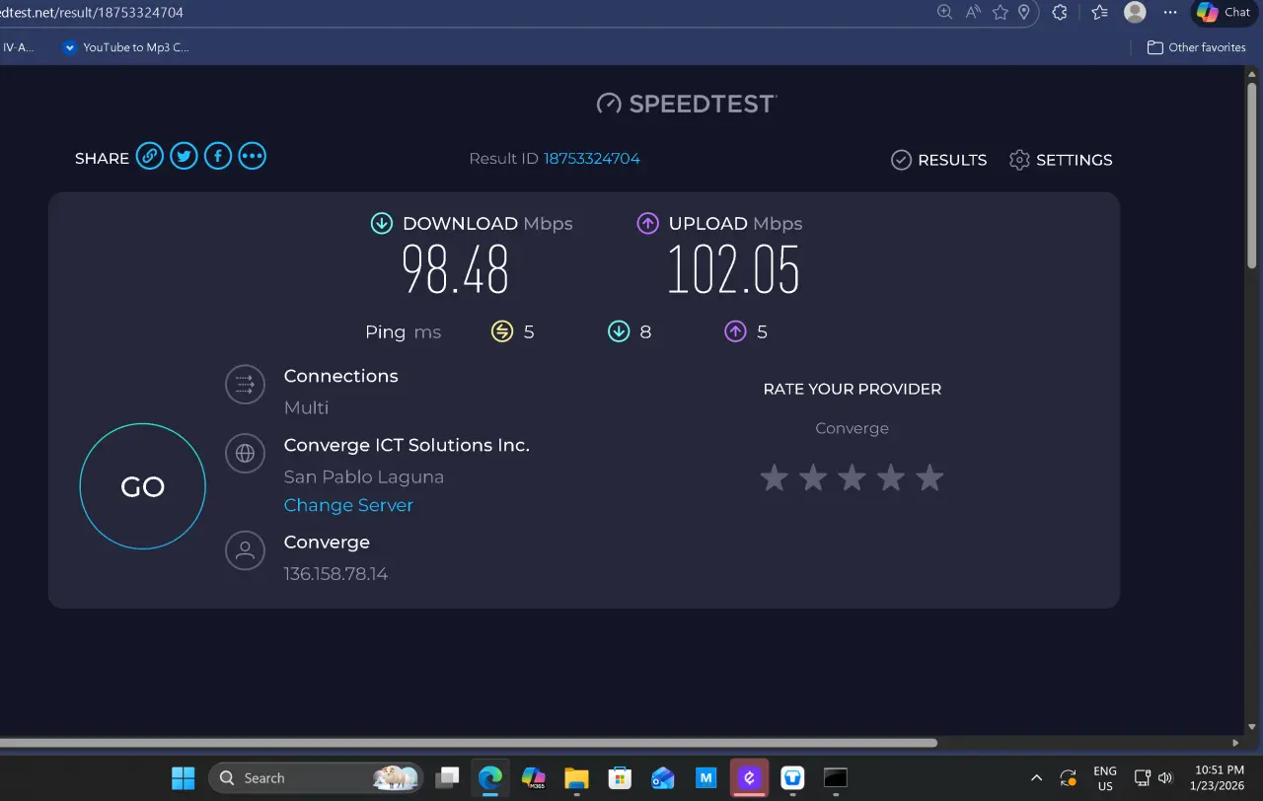Open Edge Settings and more menu
Viewport: 1263px width, 801px height.
click(1170, 12)
